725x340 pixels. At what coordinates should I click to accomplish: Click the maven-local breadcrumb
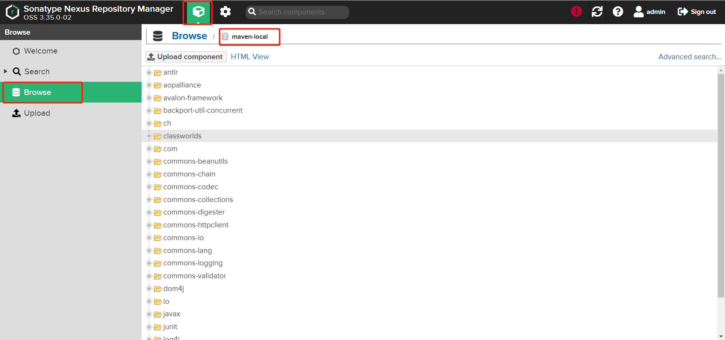(x=250, y=37)
